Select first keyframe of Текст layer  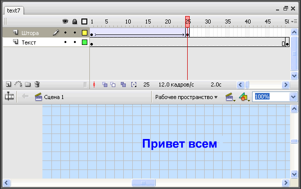click(x=91, y=44)
